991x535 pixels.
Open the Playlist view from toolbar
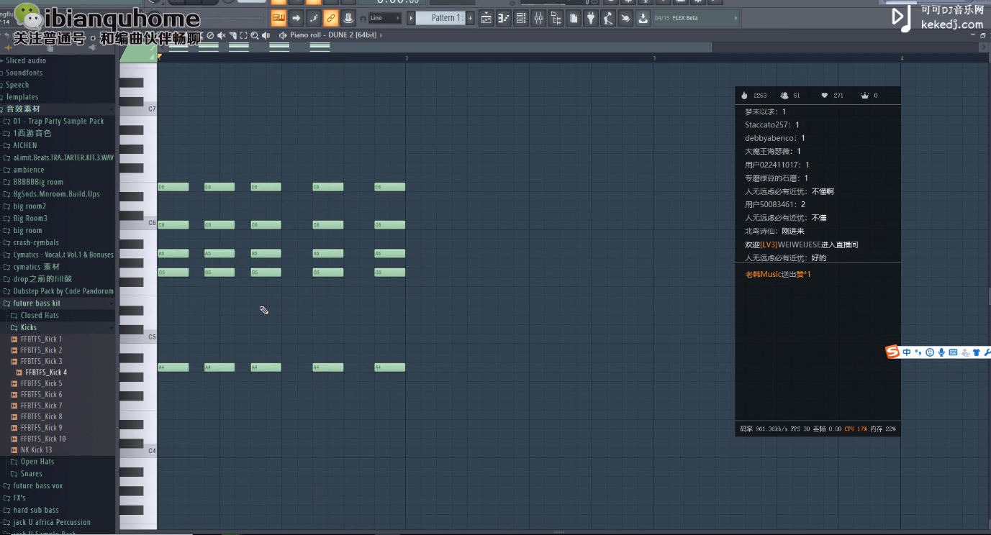tap(487, 18)
